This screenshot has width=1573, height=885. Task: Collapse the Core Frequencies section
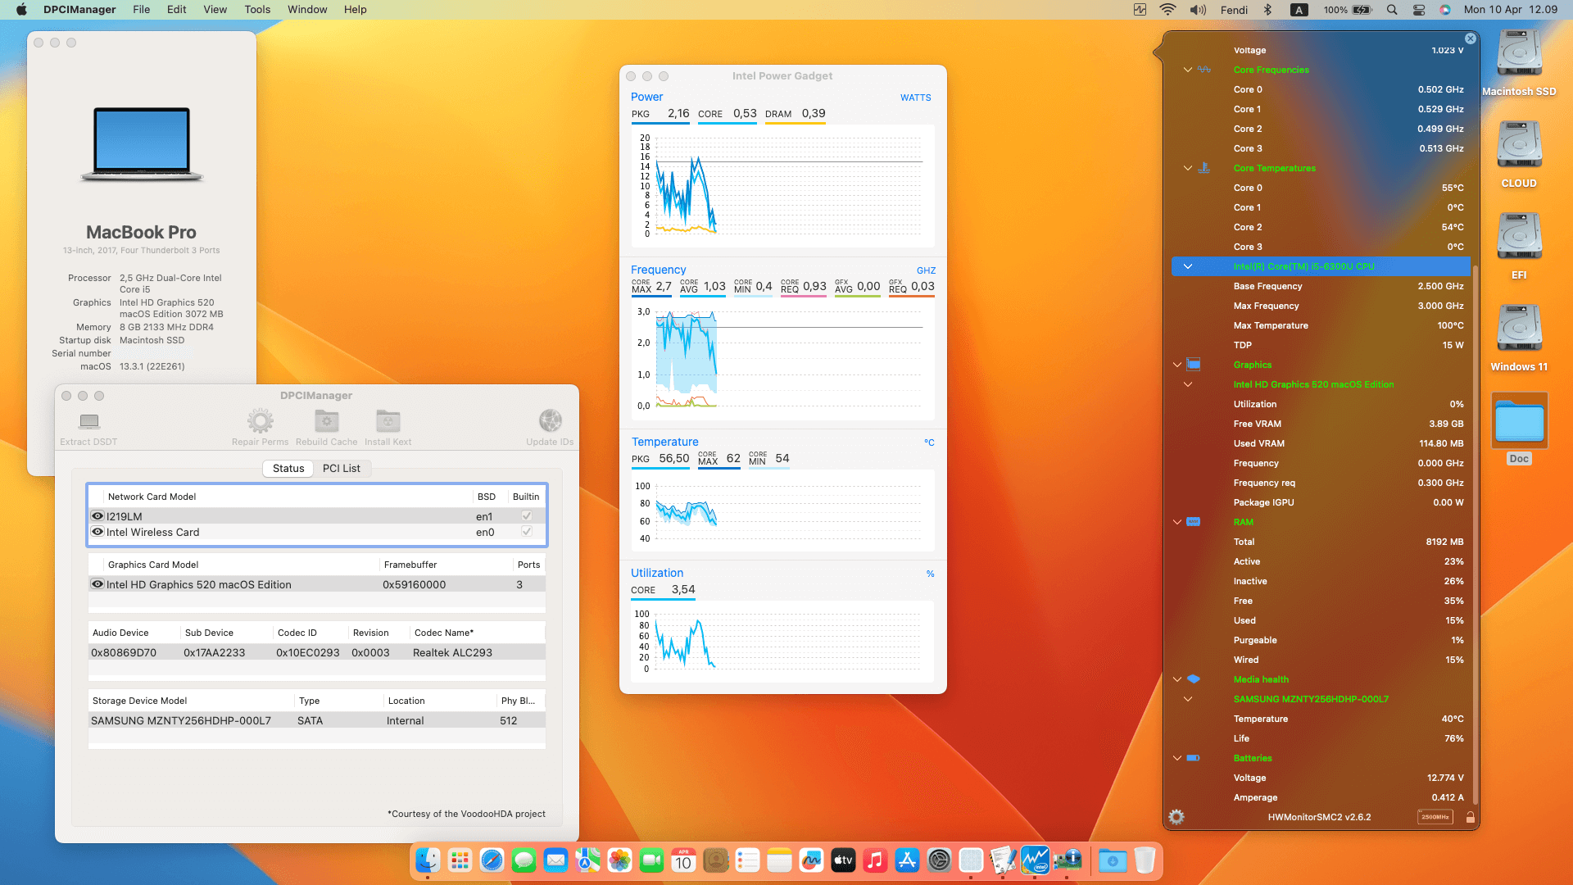(x=1187, y=70)
